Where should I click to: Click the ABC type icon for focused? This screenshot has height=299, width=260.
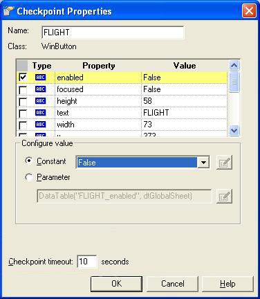point(40,89)
